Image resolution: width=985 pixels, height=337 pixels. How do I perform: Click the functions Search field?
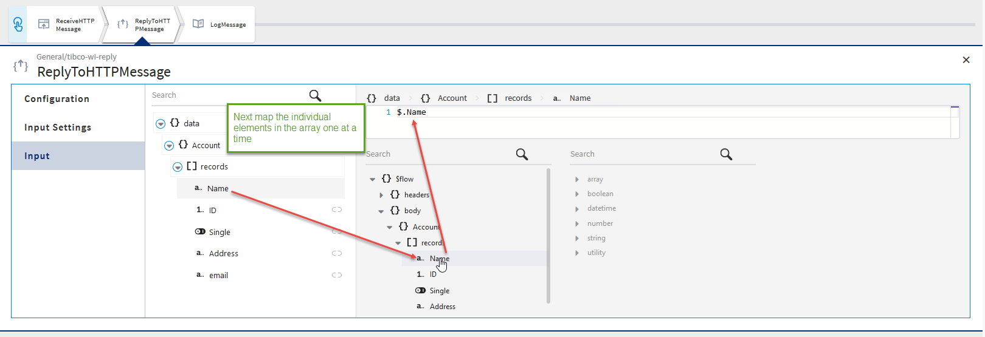click(x=641, y=154)
